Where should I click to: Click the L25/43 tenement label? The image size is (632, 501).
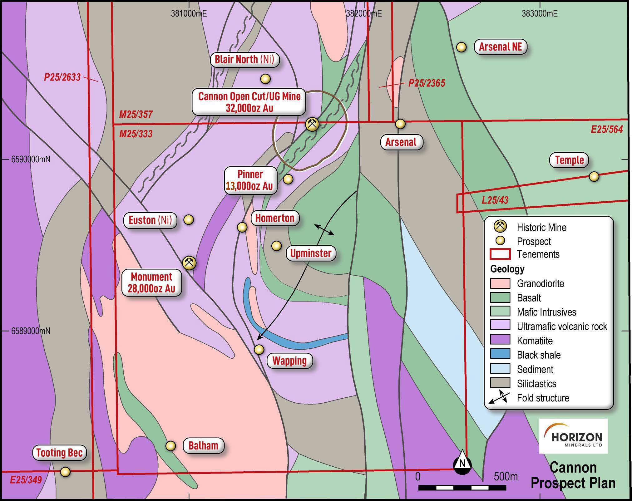click(x=495, y=200)
